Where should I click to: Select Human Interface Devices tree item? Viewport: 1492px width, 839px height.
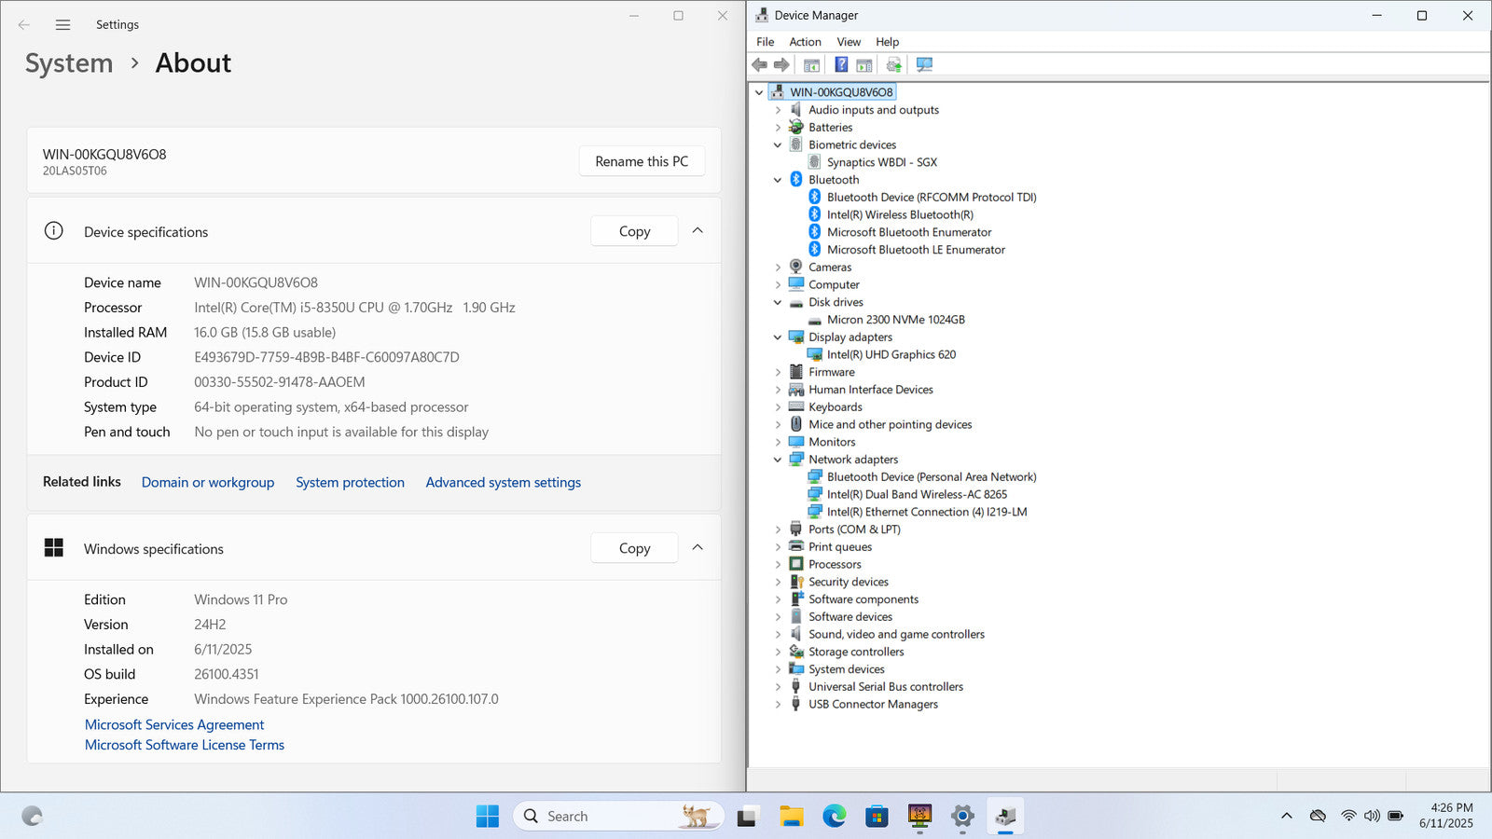click(870, 390)
